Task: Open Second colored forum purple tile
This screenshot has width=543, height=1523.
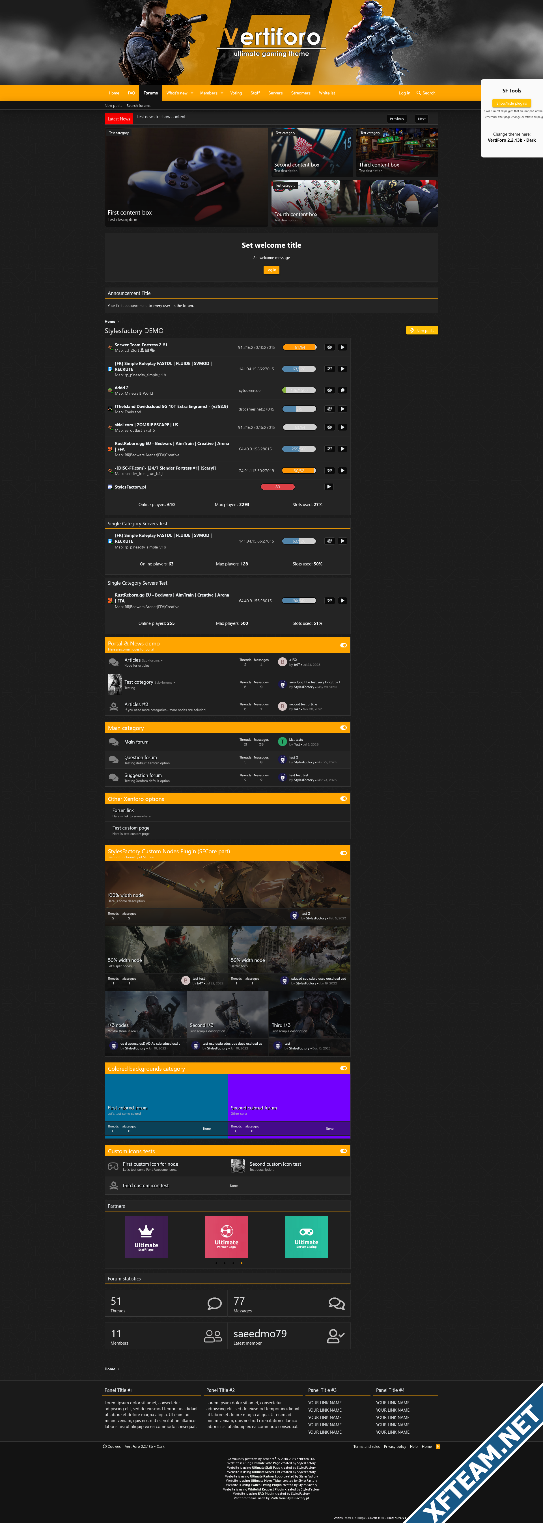Action: tap(289, 1106)
